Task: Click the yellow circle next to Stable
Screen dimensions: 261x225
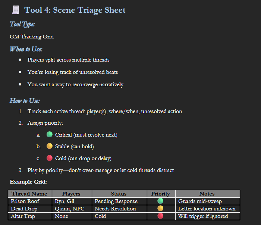Action: tap(50, 146)
